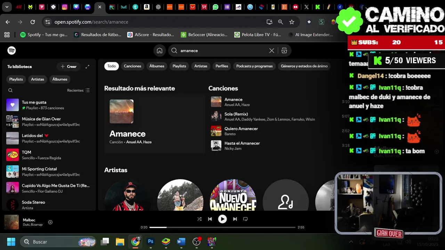445x250 pixels.
Task: Click the Crear button
Action: click(x=68, y=66)
